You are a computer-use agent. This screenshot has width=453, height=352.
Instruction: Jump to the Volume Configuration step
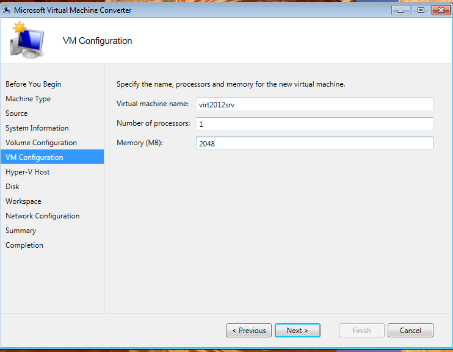coord(41,143)
